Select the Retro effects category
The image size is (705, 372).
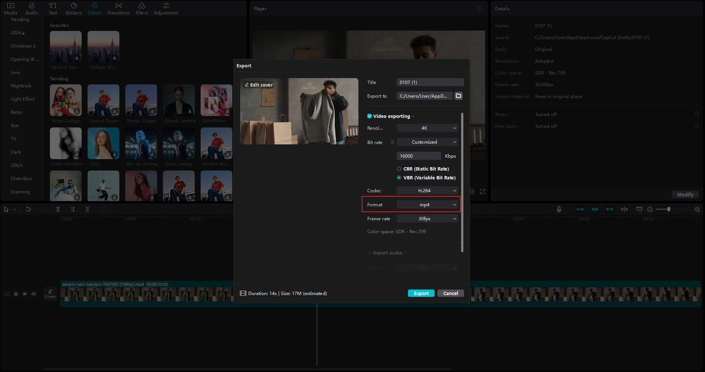[17, 112]
